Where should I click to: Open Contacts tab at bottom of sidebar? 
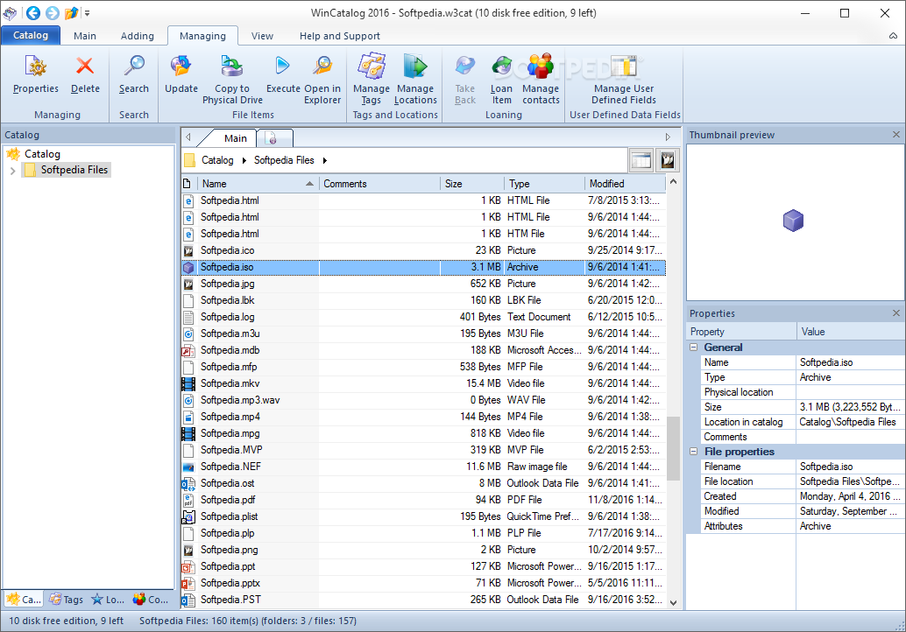click(150, 599)
